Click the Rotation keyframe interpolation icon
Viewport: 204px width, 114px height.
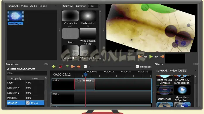coord(28,103)
